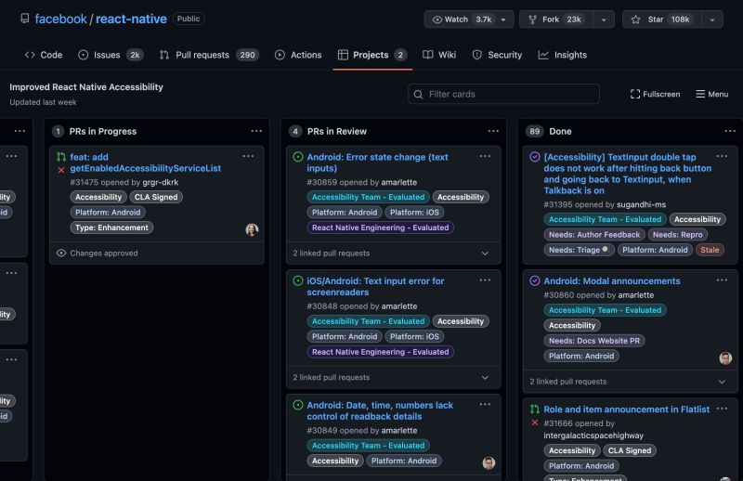Open the project Menu

(711, 94)
